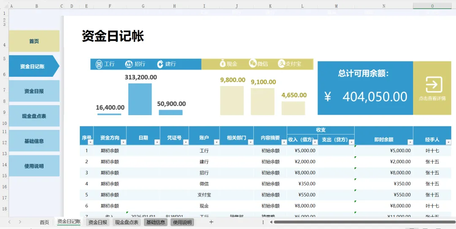Click the 微信 icon
456x229 pixels.
point(252,63)
